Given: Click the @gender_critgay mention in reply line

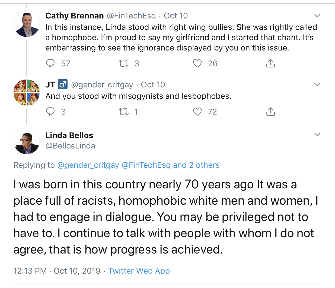Looking at the screenshot, I should click(x=88, y=165).
